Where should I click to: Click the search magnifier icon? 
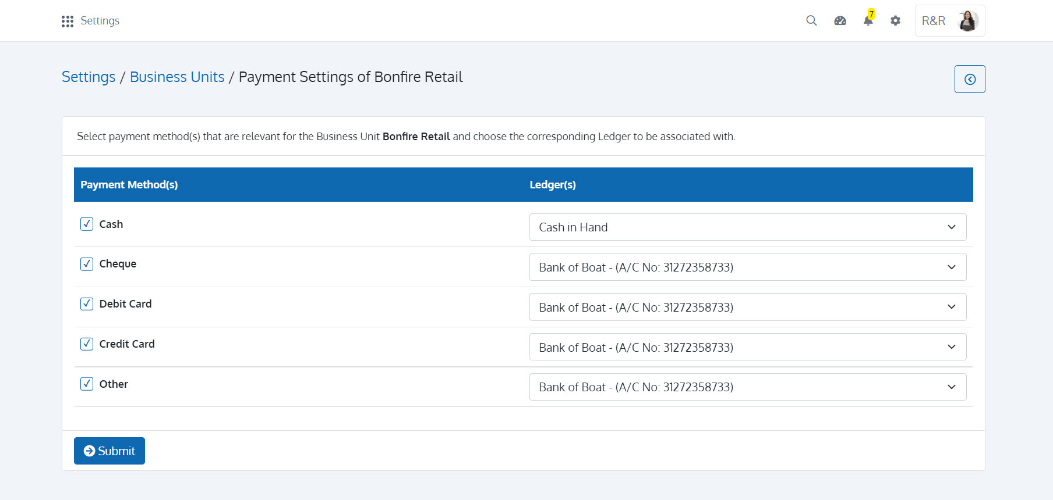point(811,21)
